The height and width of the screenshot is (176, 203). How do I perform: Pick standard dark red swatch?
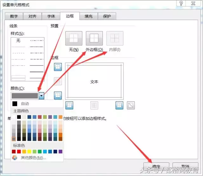[14, 152]
